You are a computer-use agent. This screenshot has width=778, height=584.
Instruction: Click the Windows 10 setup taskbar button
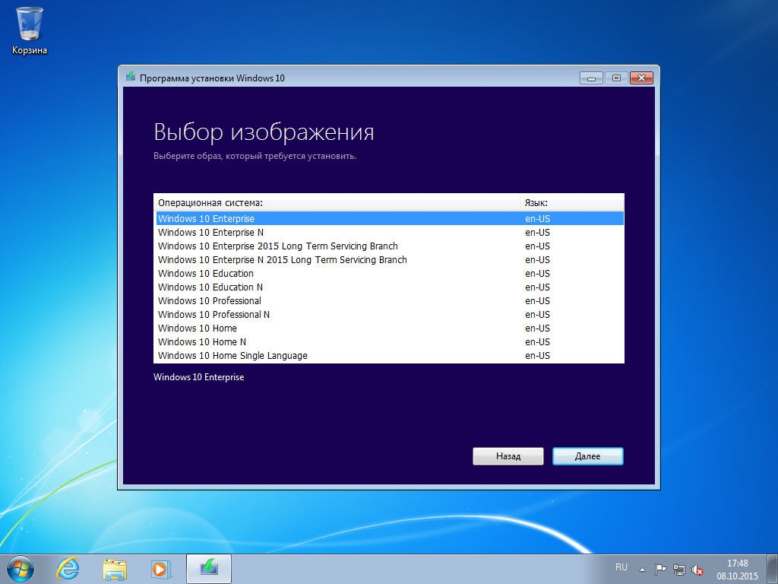209,569
